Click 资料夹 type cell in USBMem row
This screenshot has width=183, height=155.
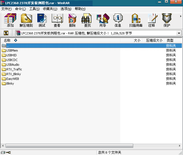(171, 50)
